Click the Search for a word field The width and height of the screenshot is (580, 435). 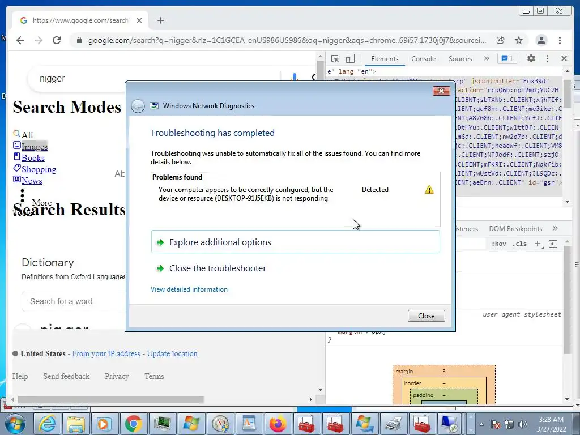pyautogui.click(x=74, y=301)
